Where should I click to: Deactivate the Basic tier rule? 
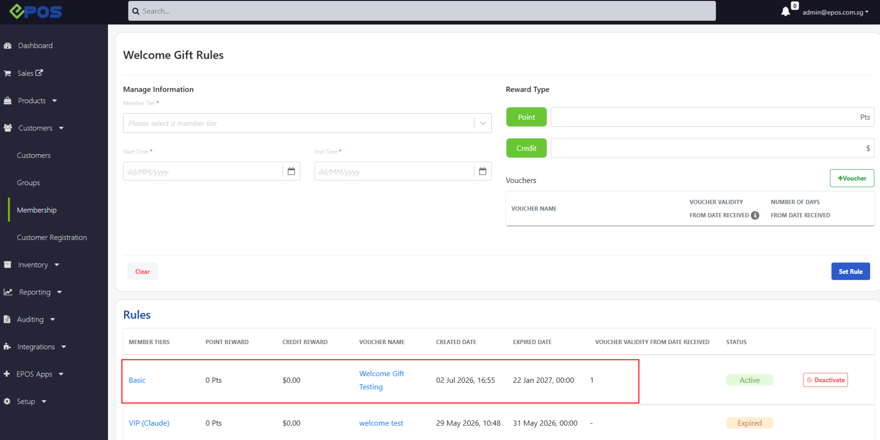(x=825, y=380)
